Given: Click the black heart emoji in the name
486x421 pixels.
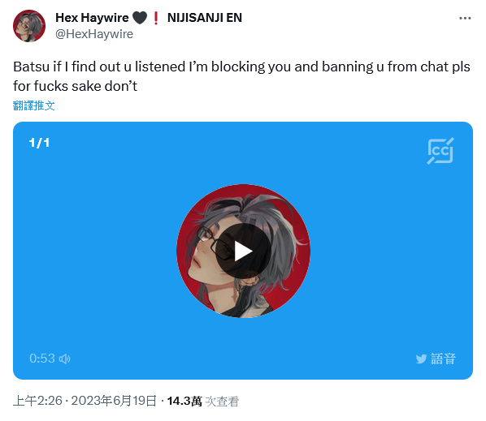Looking at the screenshot, I should coord(140,18).
